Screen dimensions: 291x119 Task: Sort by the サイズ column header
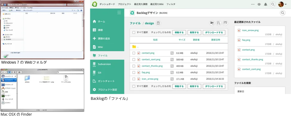tap(182, 40)
